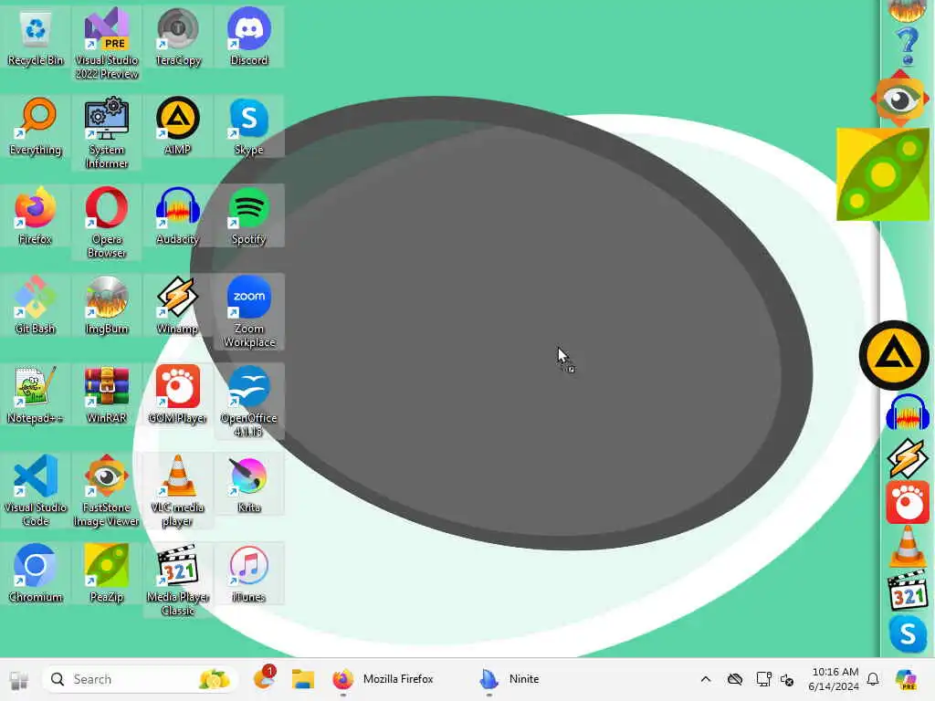Screen dimensions: 935x701
Task: Open the System Informer shortcut
Action: click(x=107, y=133)
